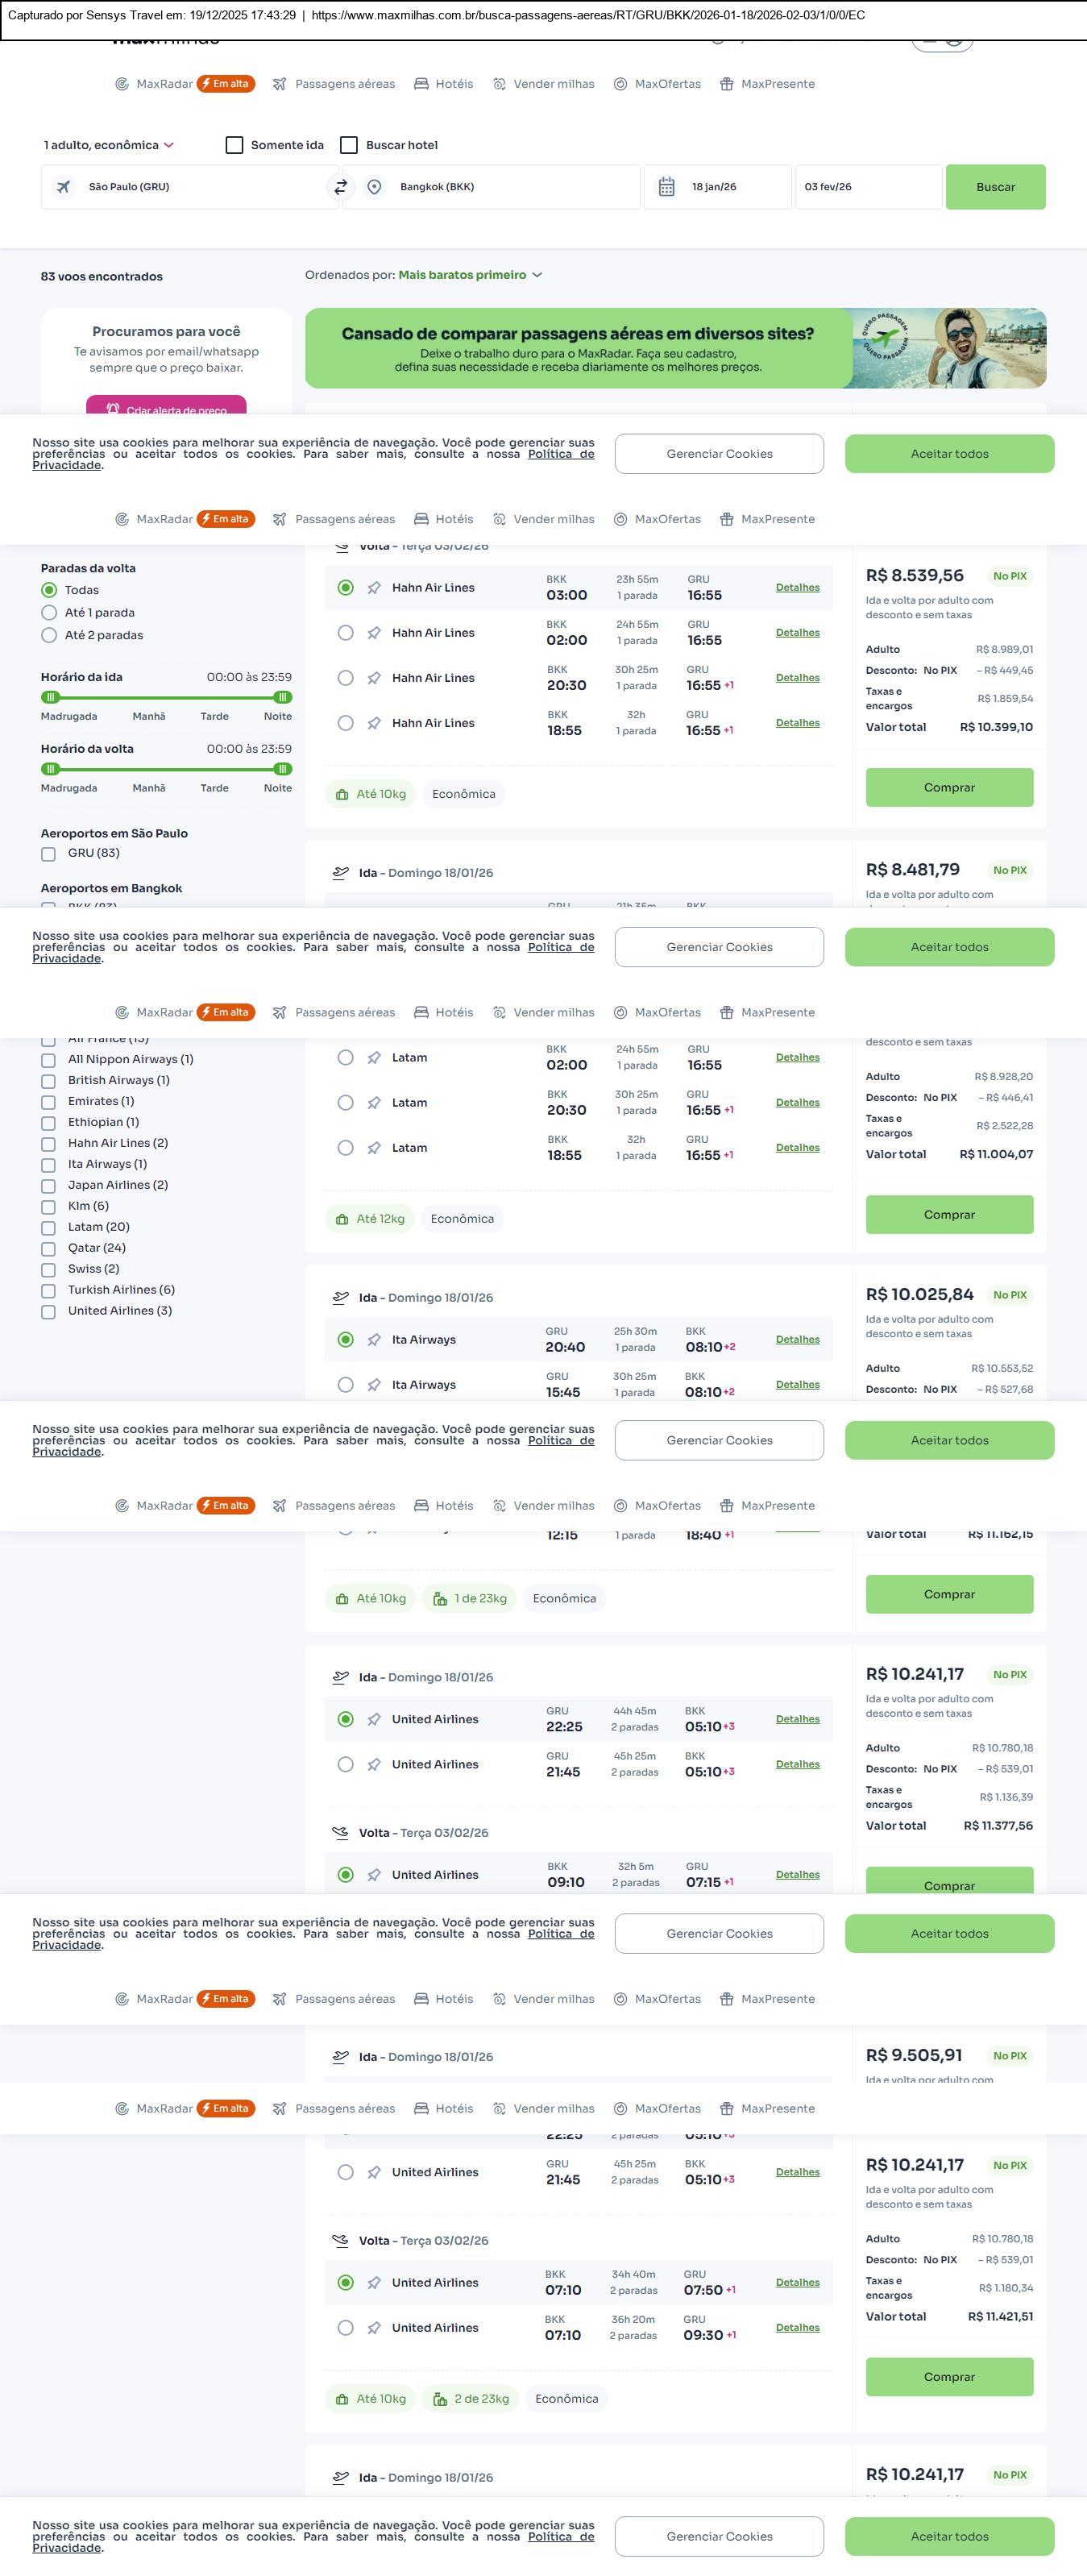Image resolution: width=1087 pixels, height=2576 pixels.
Task: Open the '03 fev/26' return date picker
Action: click(866, 187)
